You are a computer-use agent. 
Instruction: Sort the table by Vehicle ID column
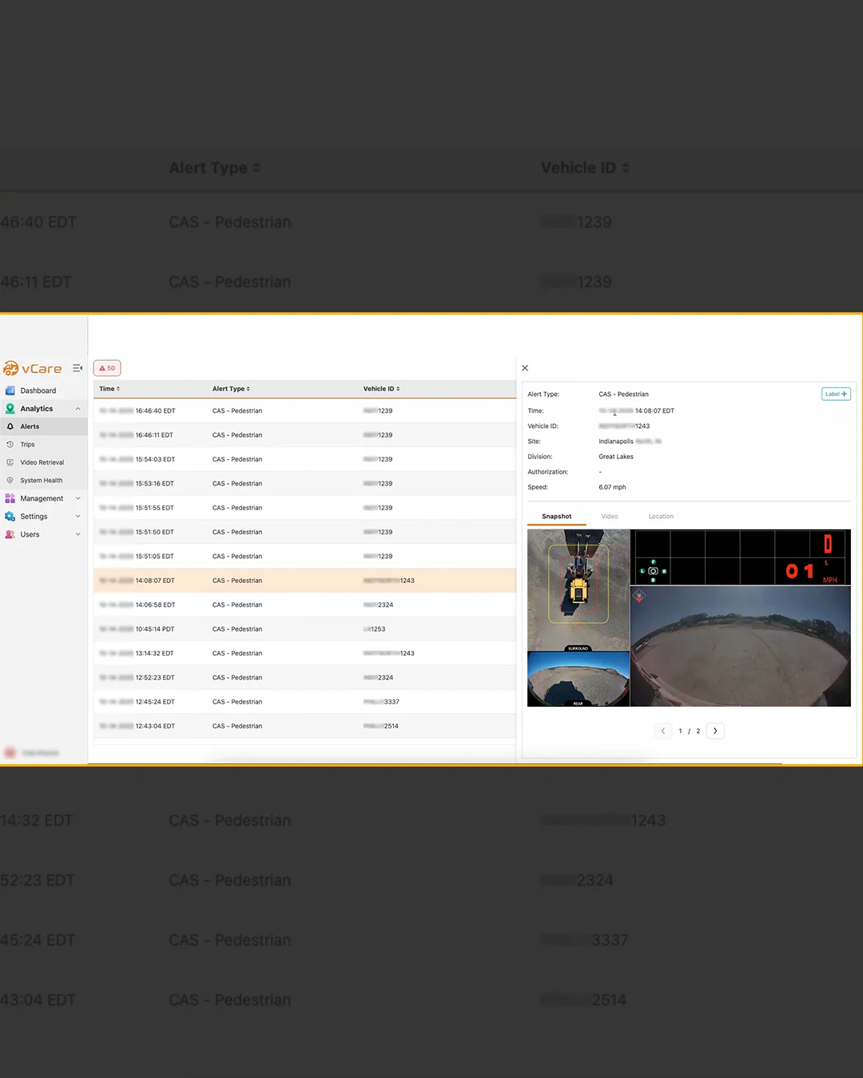pyautogui.click(x=382, y=389)
